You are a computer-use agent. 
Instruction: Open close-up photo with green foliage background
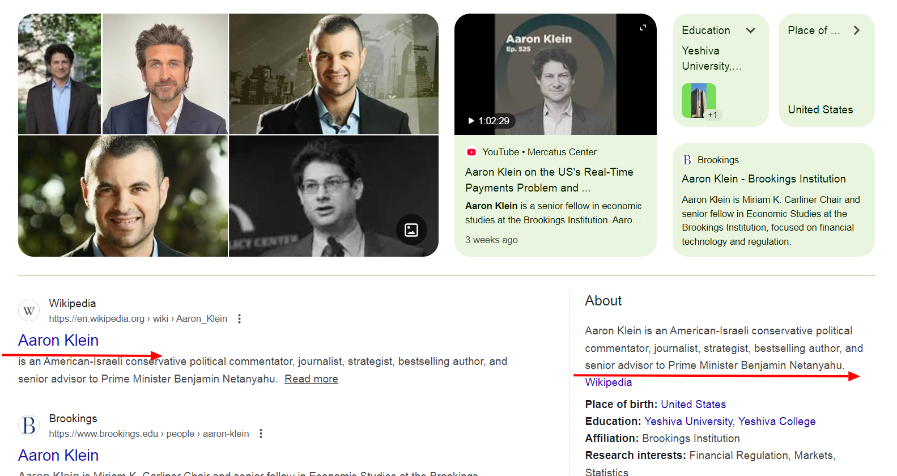(x=123, y=196)
